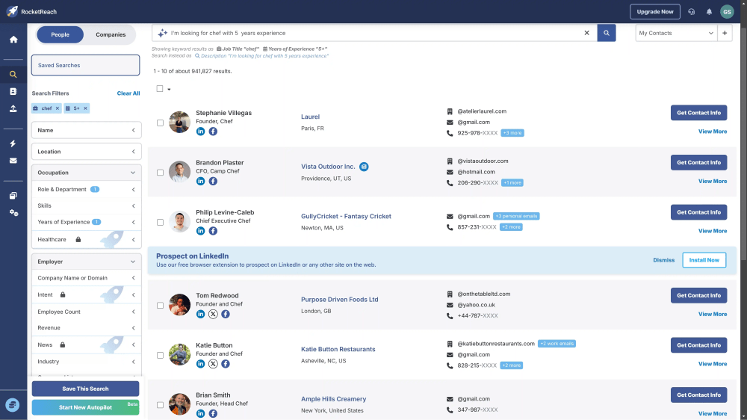Get Contact Info for Stephanie Villegas
The width and height of the screenshot is (747, 420).
pyautogui.click(x=698, y=113)
